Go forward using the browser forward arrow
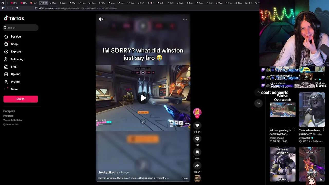 click(x=12, y=8)
